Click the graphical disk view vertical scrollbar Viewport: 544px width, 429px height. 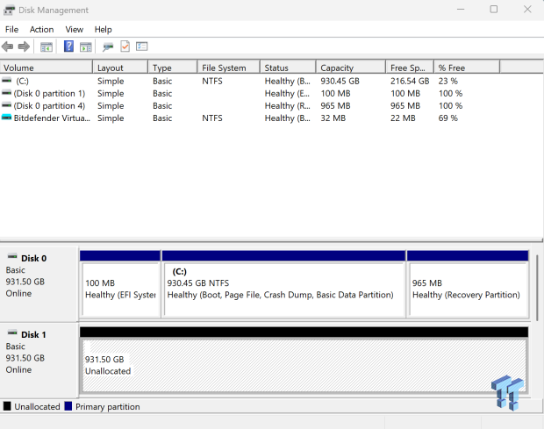tap(537, 288)
